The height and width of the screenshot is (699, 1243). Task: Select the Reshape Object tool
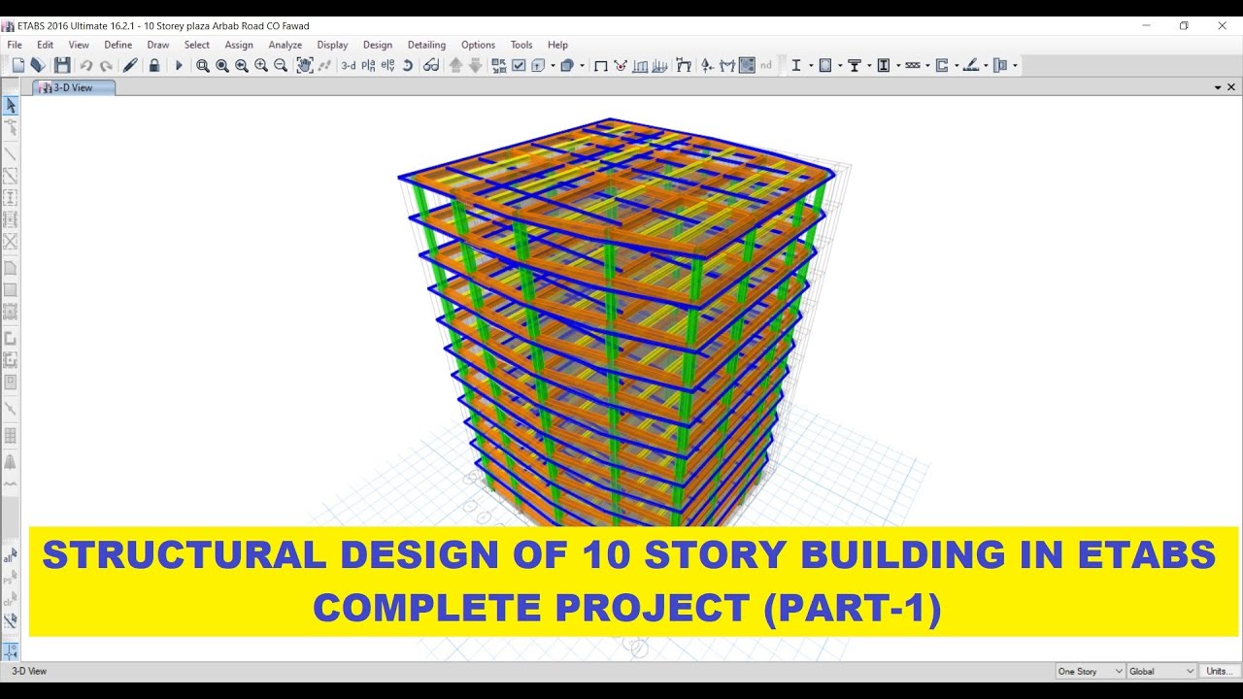(x=11, y=127)
